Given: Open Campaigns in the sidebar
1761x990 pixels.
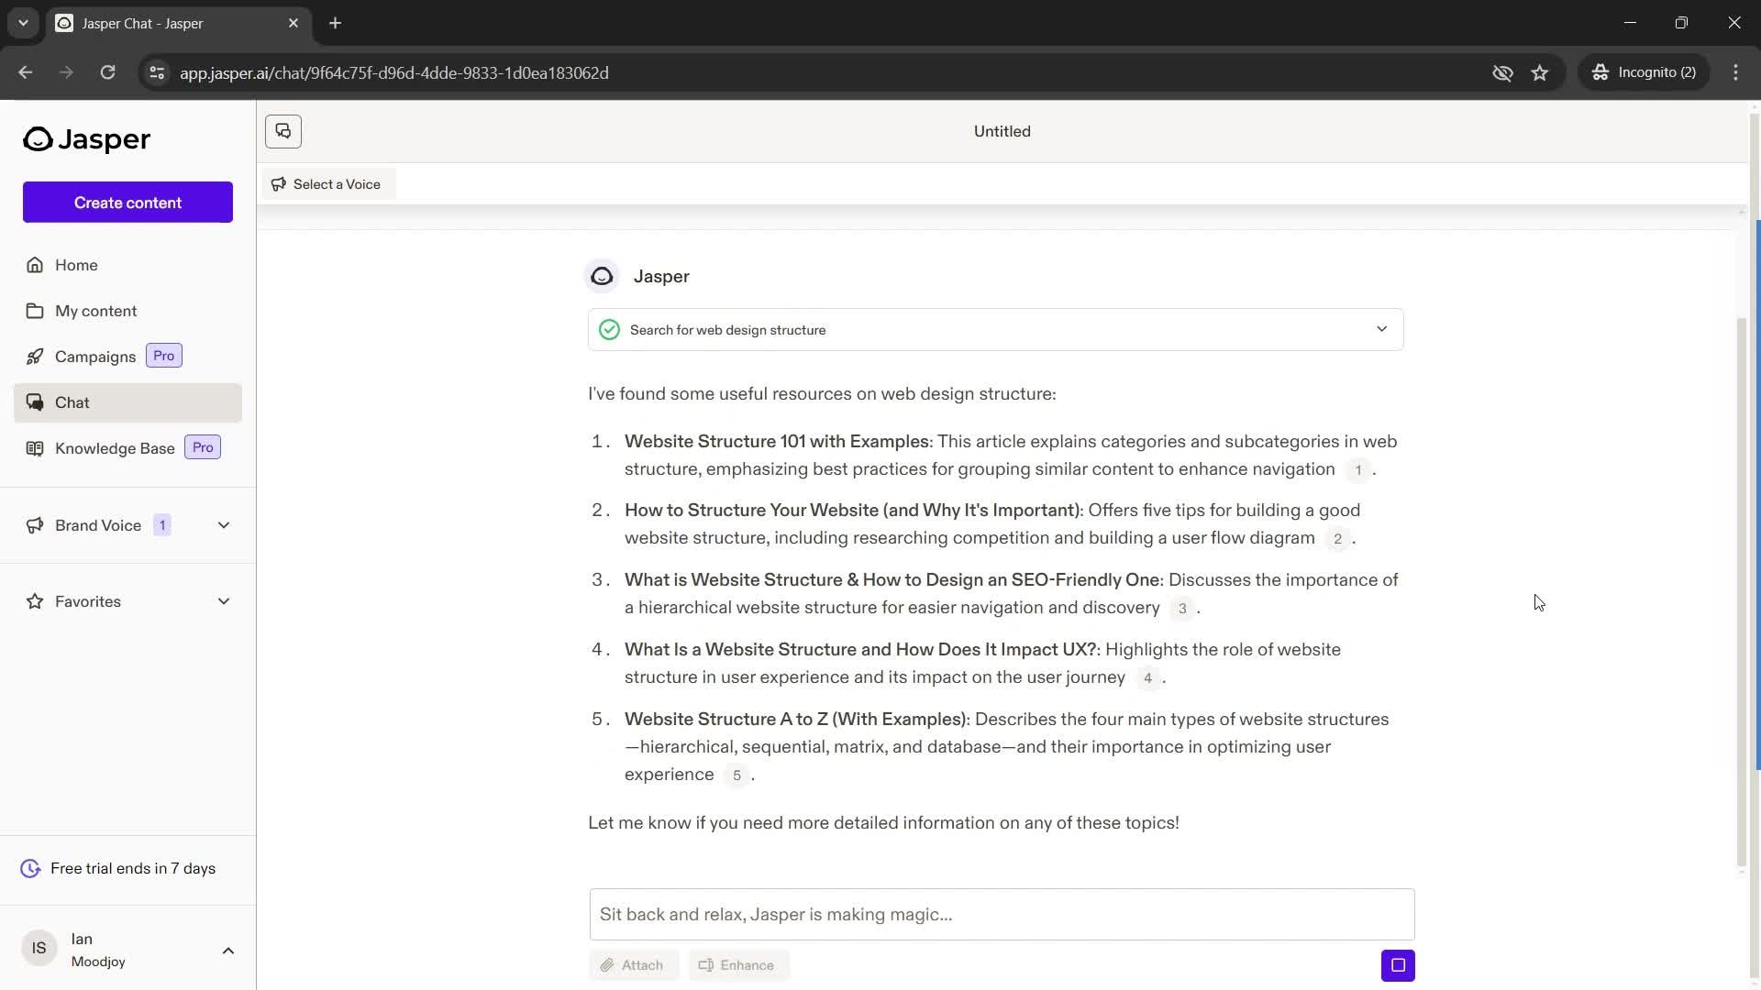Looking at the screenshot, I should pos(127,357).
